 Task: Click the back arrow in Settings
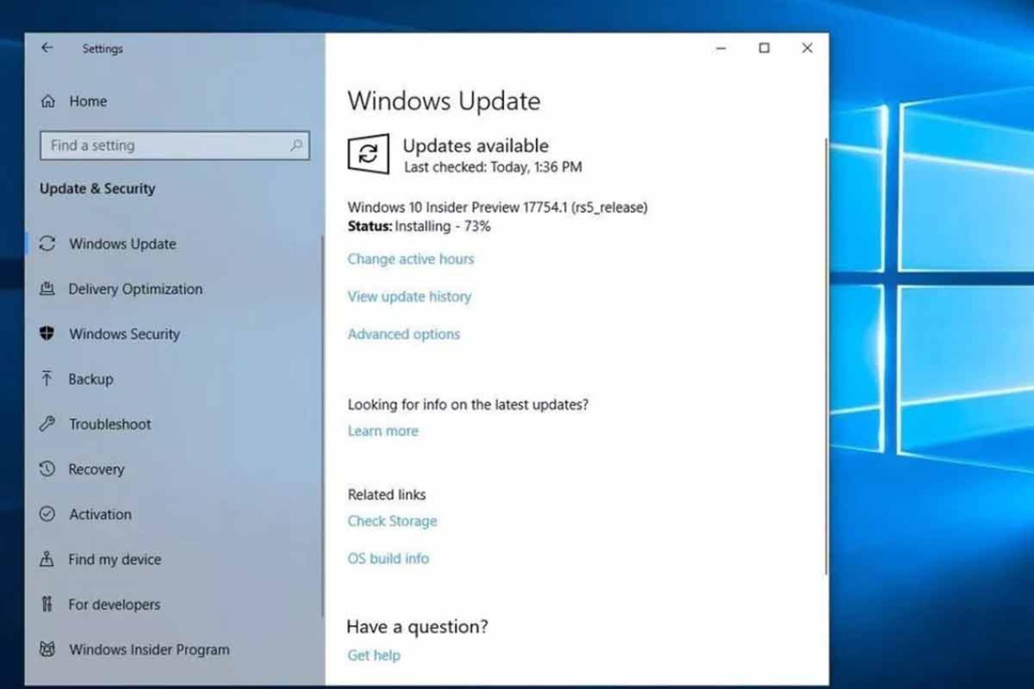tap(47, 48)
